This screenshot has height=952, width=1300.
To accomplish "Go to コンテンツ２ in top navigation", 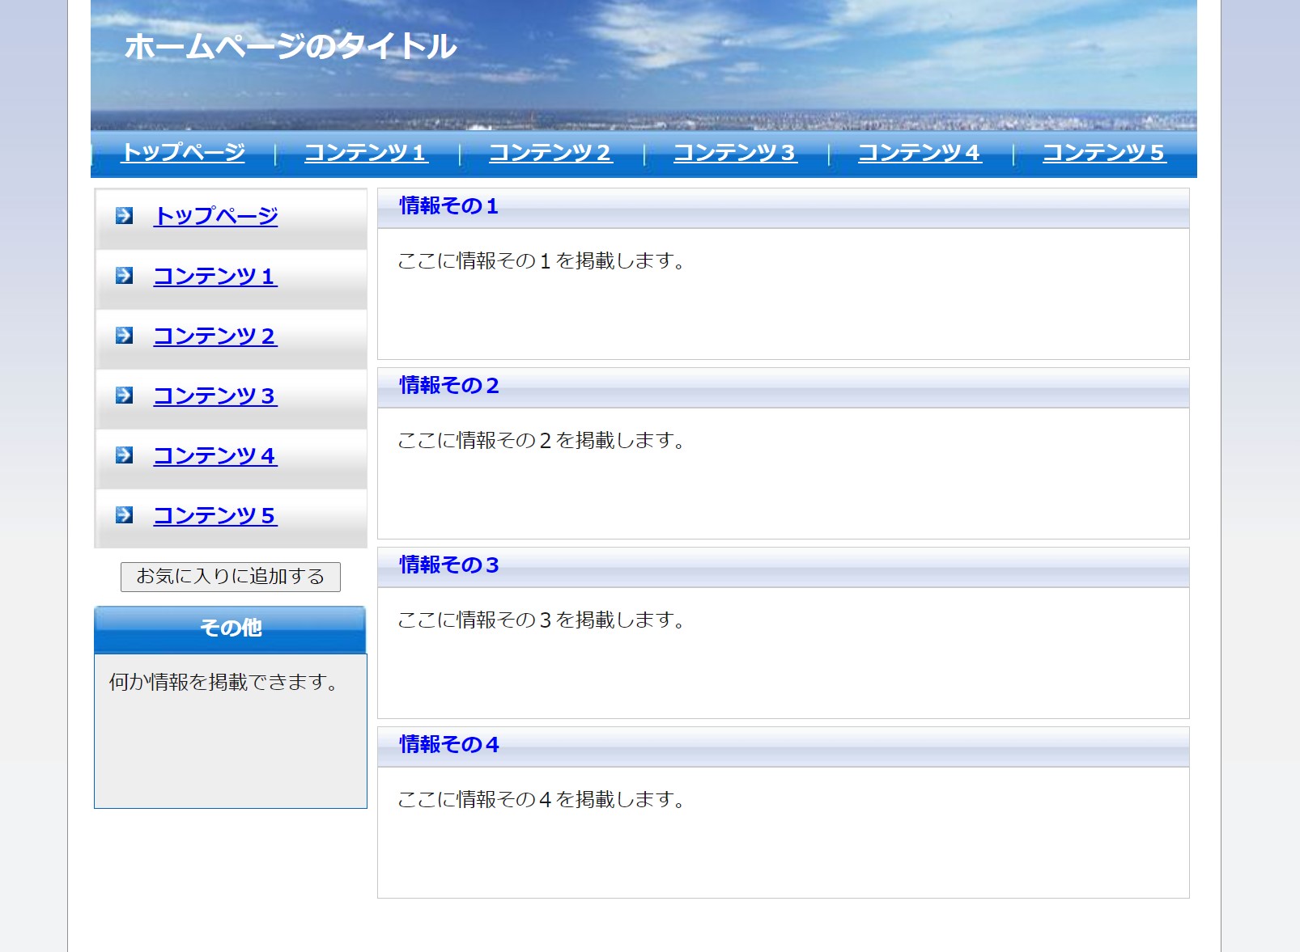I will click(x=550, y=152).
